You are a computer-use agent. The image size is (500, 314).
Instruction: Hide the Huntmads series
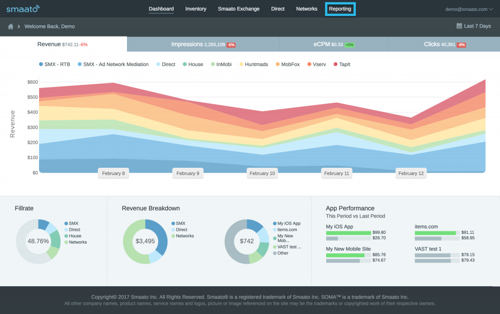point(254,64)
